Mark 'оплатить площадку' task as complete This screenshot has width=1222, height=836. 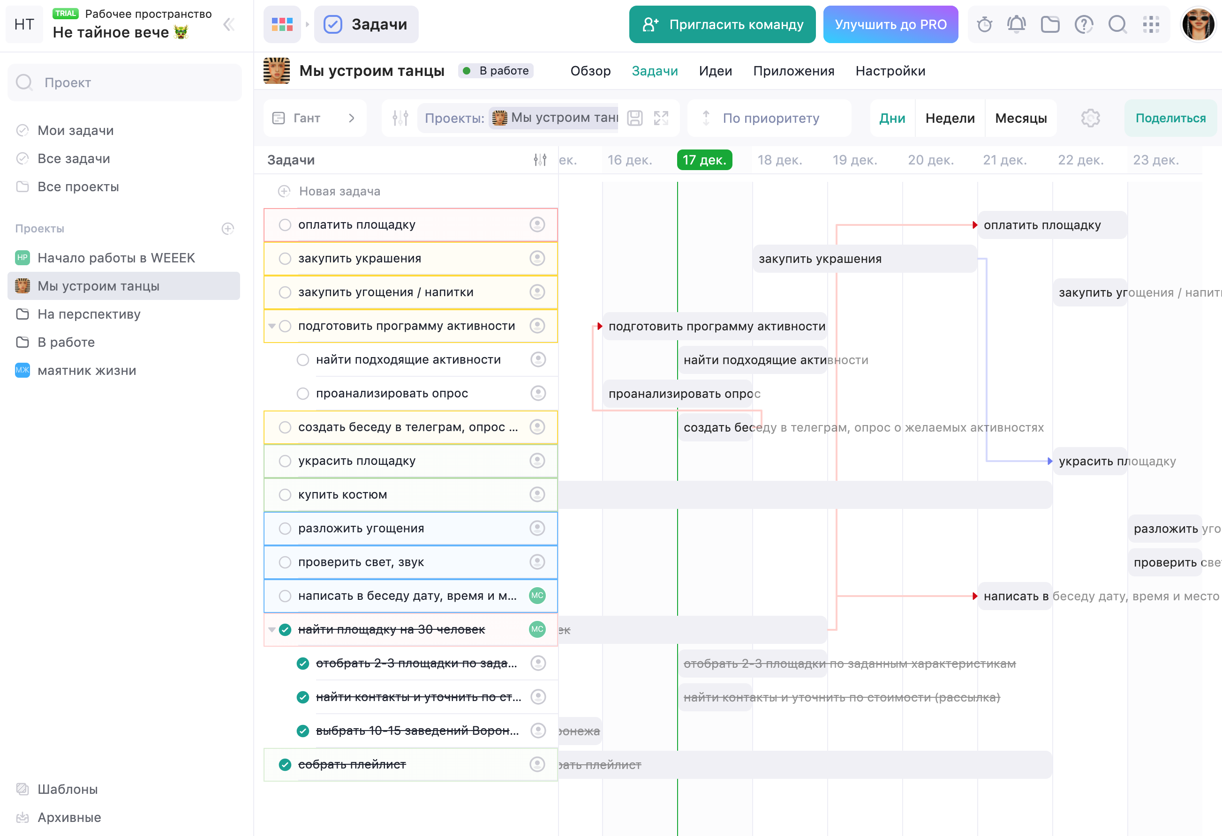tap(285, 225)
